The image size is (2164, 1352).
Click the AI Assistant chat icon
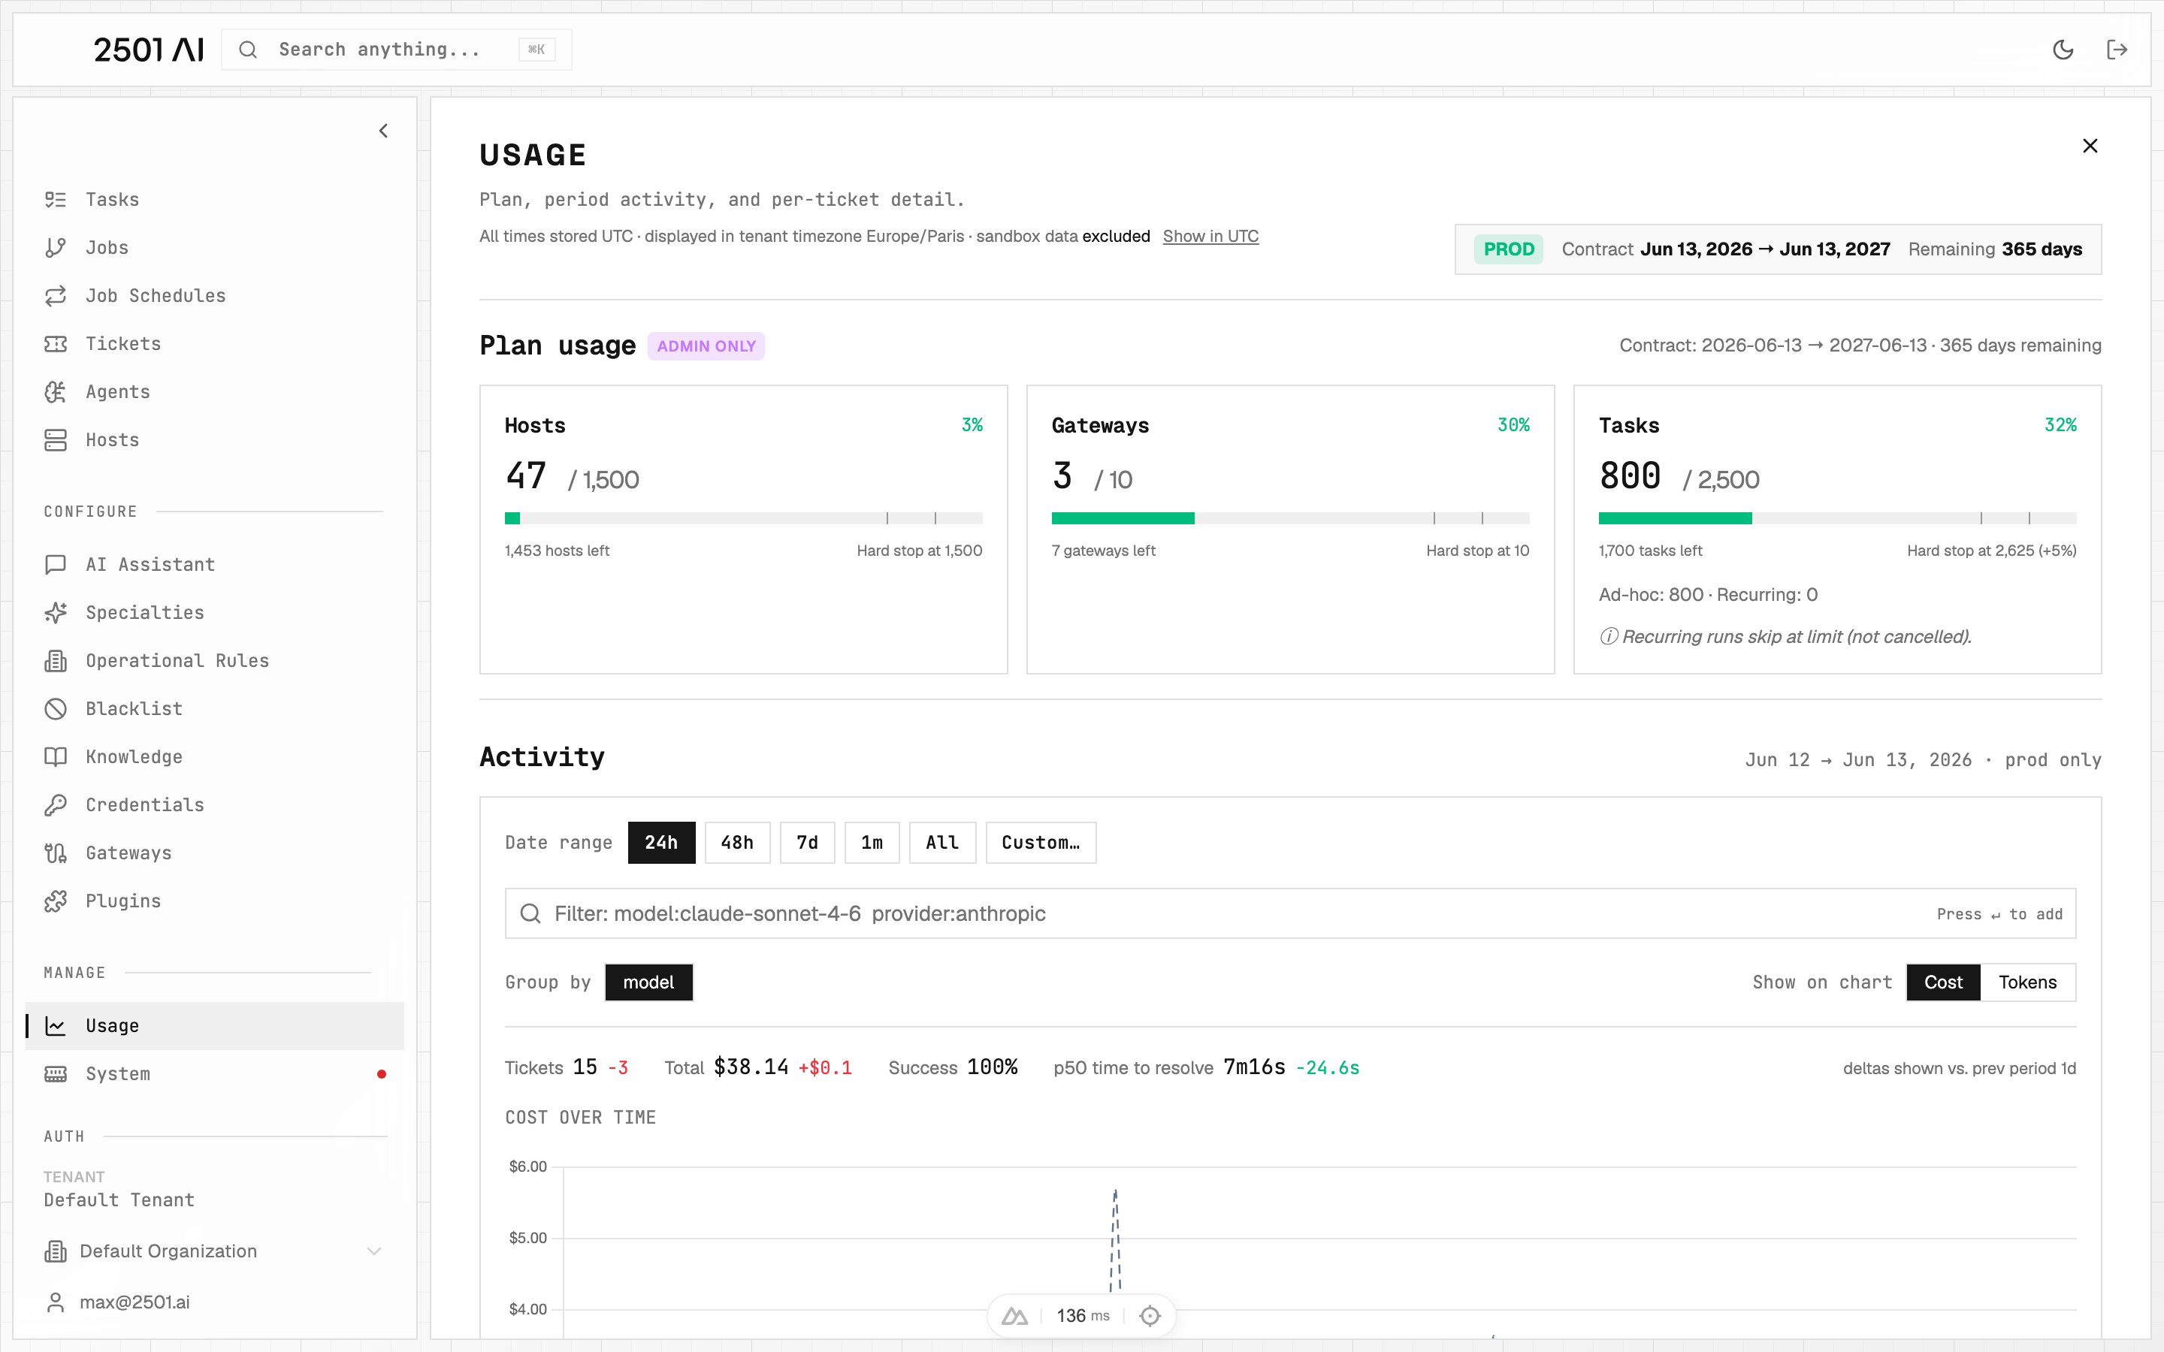tap(56, 564)
